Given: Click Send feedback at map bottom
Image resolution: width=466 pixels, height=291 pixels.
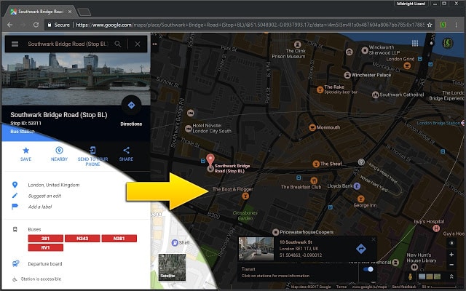Looking at the screenshot, I should [x=404, y=287].
